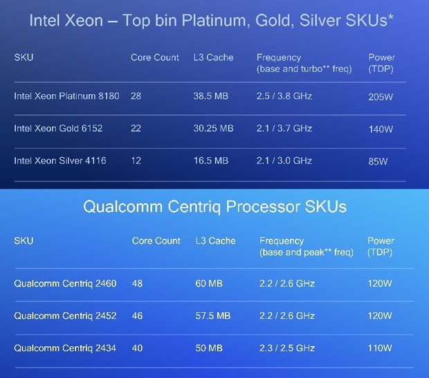Click the 60 MB cache value
Screen dimensions: 429x378
click(x=210, y=283)
